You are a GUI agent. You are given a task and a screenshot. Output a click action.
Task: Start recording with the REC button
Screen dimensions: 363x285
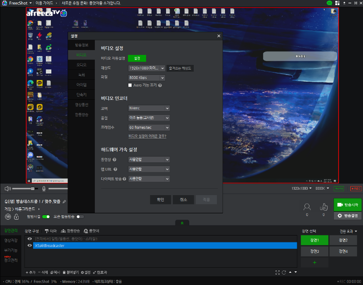(356, 189)
